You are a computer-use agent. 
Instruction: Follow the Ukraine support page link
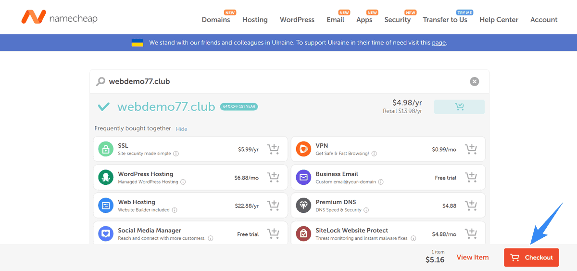pos(439,43)
